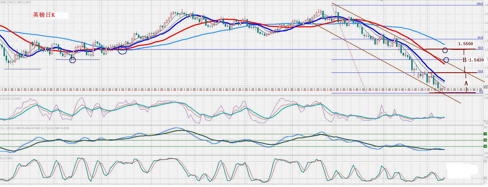Click indicator readout 17.3142 23.6430
This screenshot has height=187, width=488.
[11, 99]
